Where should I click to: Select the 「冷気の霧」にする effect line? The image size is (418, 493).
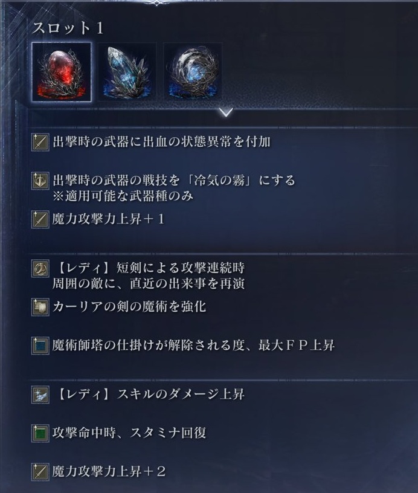[x=174, y=181]
